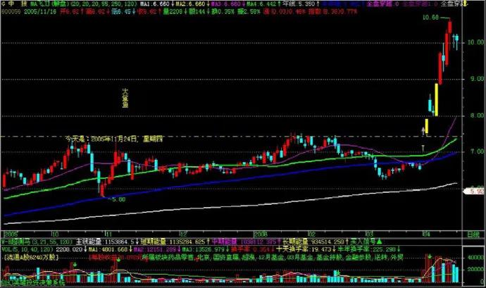The image size is (486, 288).
Task: Click the yellow vertical text annotation
Action: tap(125, 98)
